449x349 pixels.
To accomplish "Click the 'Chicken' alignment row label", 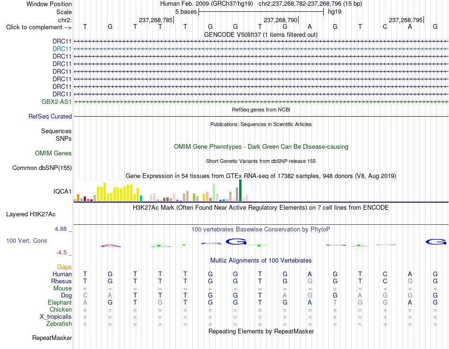I will [60, 309].
